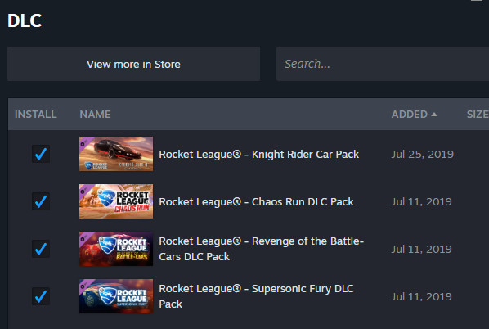This screenshot has width=489, height=329.
Task: Disable install for Revenge of the Battle-Cars
Action: 41,249
